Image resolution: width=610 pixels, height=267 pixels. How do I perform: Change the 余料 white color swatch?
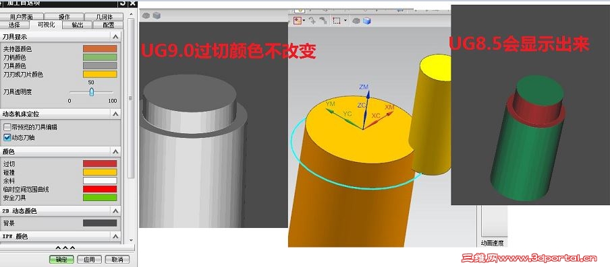coord(100,181)
